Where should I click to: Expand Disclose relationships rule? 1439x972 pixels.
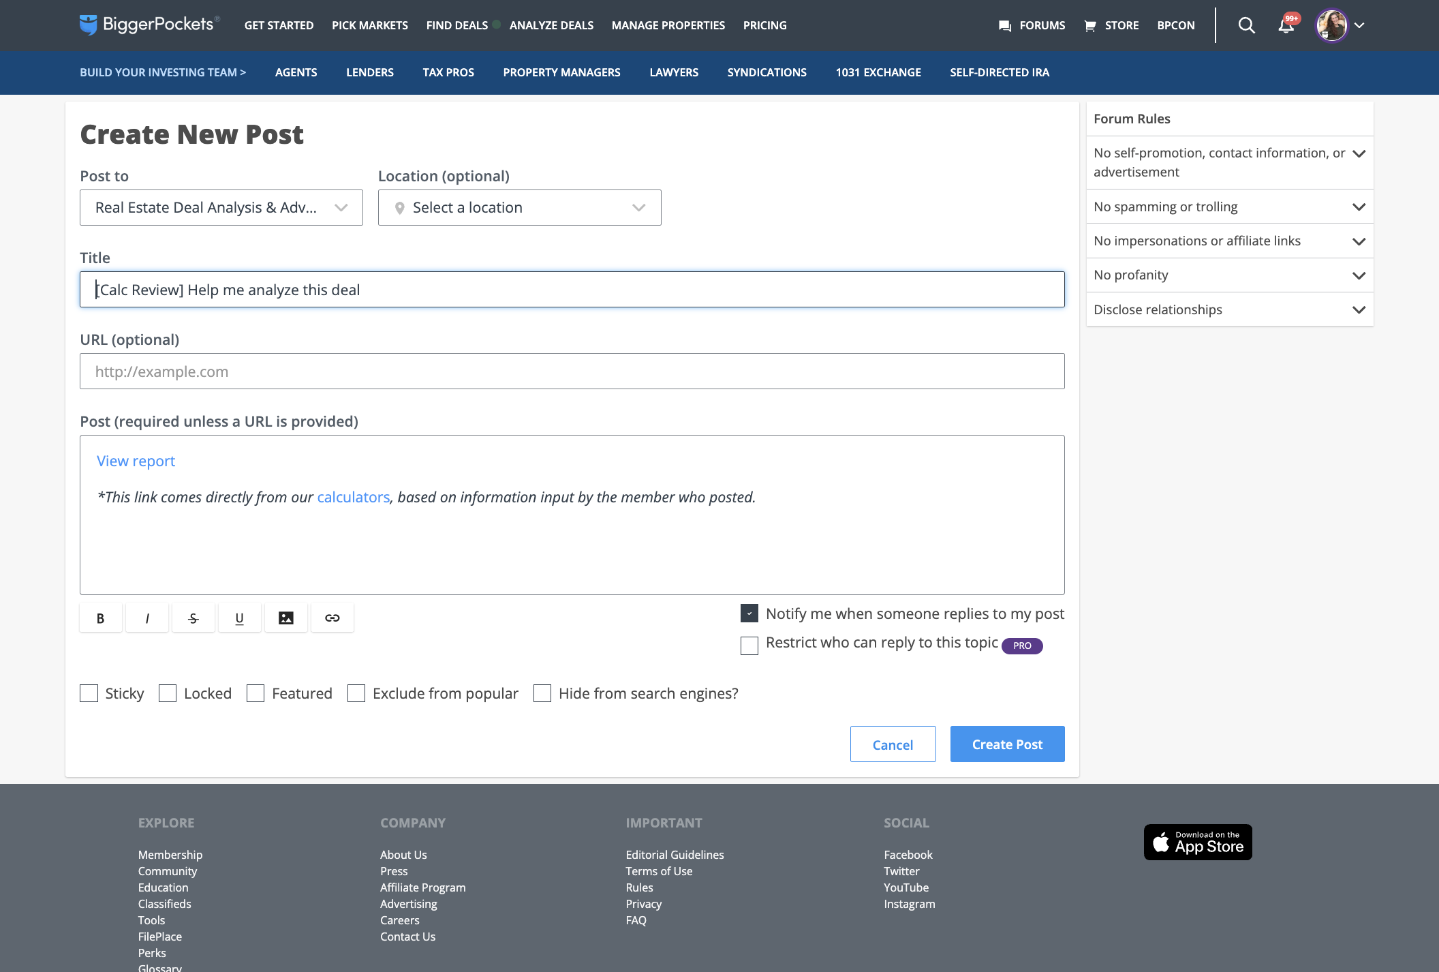click(x=1230, y=309)
